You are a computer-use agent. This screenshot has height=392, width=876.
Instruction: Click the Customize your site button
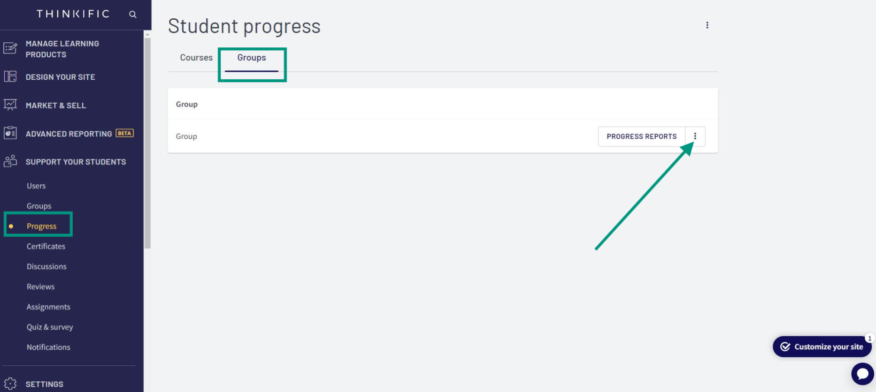[822, 347]
